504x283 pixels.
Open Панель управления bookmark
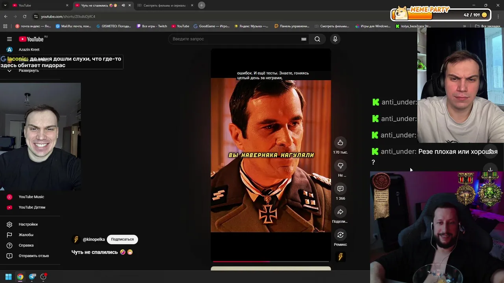[x=292, y=26]
